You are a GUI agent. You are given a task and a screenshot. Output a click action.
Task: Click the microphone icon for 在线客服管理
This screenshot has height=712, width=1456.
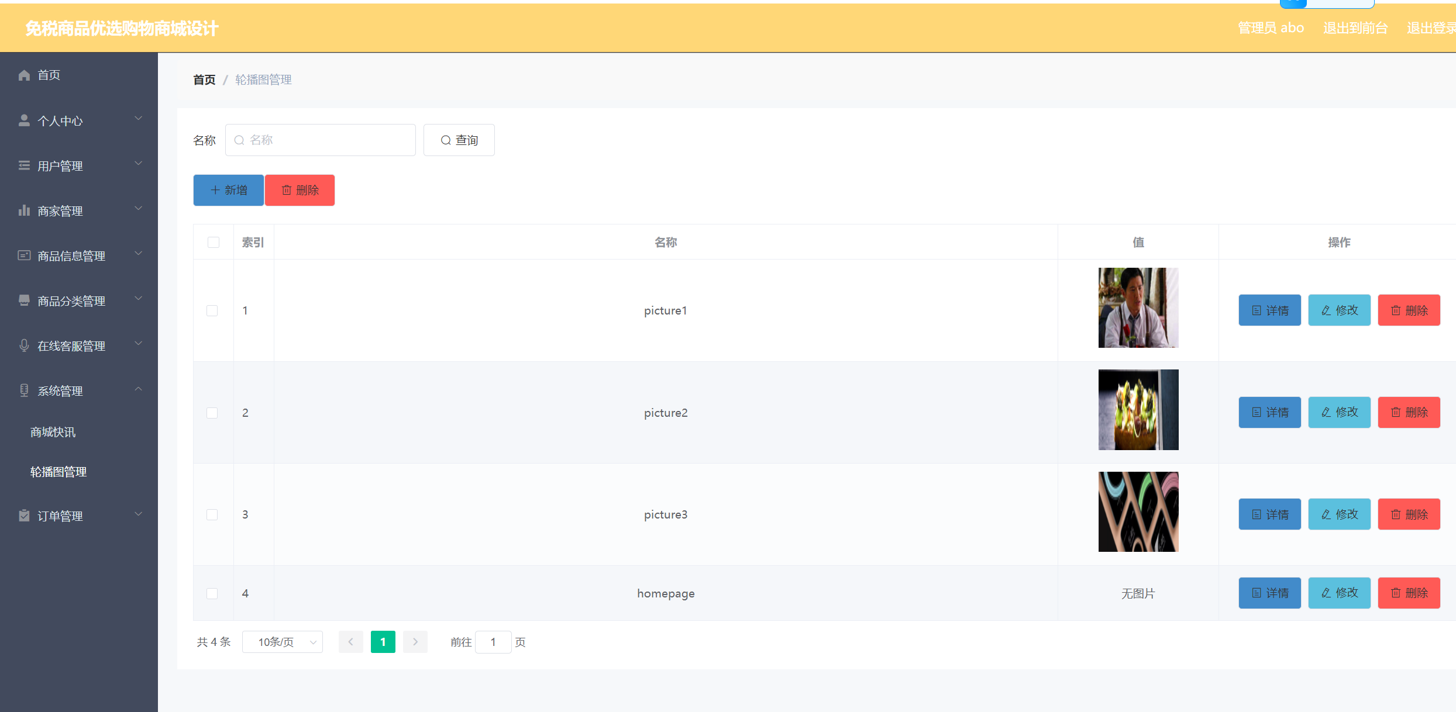(24, 345)
